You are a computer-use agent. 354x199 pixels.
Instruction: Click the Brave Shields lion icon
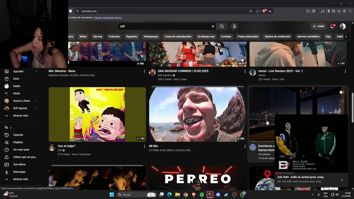pyautogui.click(x=264, y=11)
